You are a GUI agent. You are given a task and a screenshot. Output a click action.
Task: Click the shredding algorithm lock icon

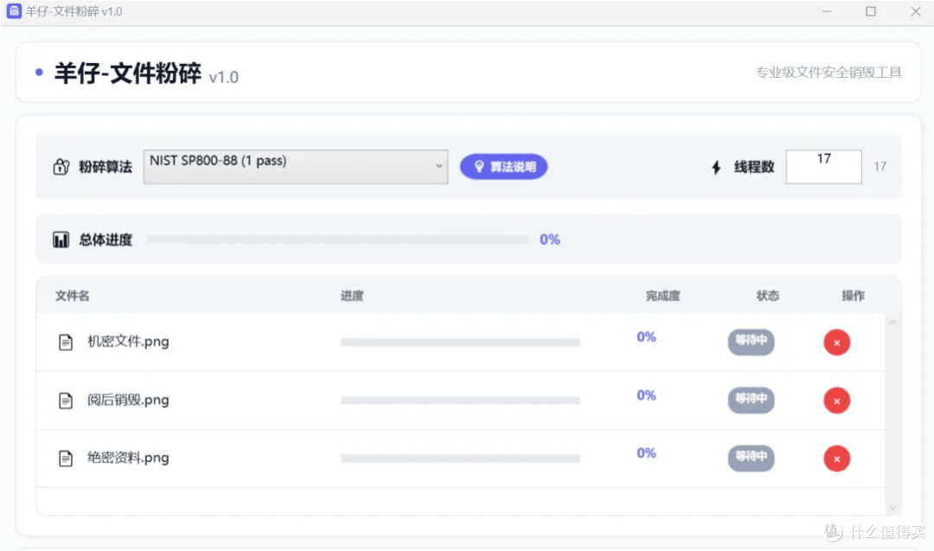(61, 167)
